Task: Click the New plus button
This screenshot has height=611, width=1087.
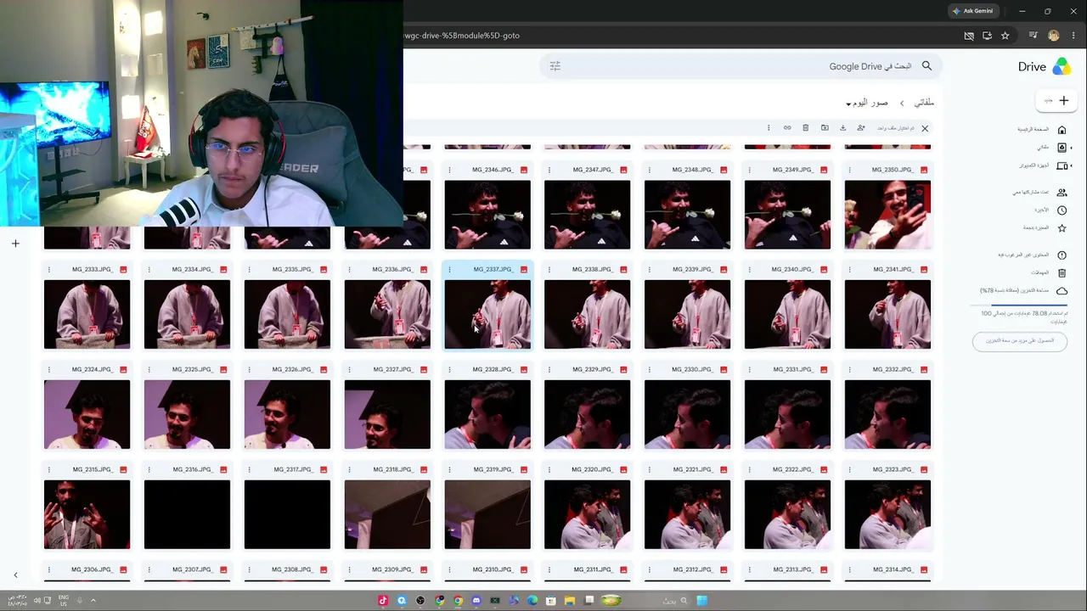Action: pos(1056,101)
